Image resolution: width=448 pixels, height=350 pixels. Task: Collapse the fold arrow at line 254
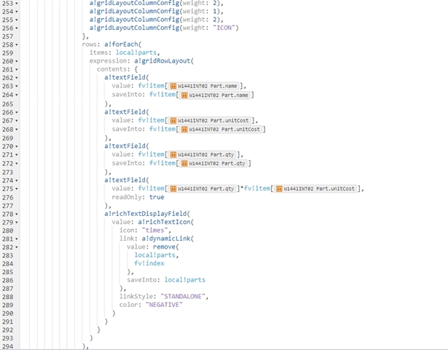pos(17,12)
